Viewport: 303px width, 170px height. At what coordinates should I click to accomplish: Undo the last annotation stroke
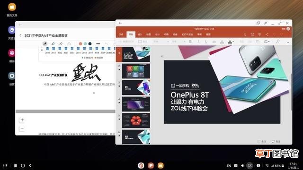pos(107,44)
